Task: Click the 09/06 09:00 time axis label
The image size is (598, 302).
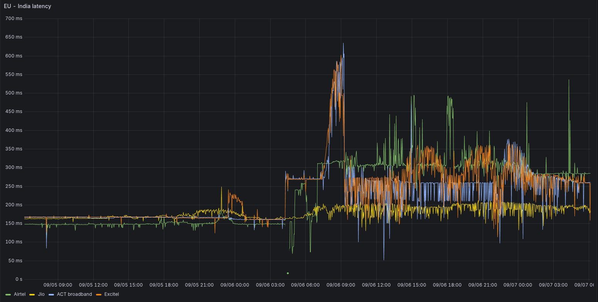Action: tap(341, 285)
